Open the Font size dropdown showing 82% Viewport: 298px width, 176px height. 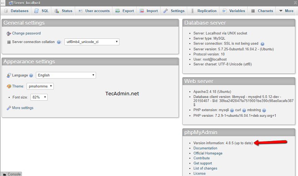point(39,97)
